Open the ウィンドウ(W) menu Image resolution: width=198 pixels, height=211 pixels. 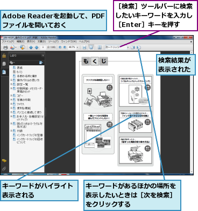click(x=69, y=42)
